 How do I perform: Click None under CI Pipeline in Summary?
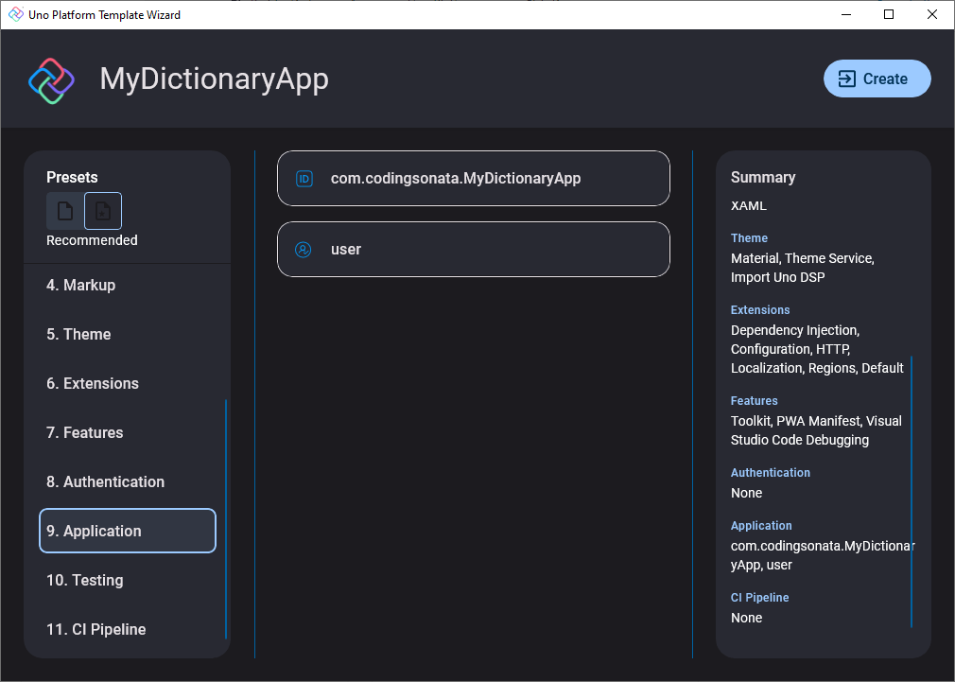[746, 618]
